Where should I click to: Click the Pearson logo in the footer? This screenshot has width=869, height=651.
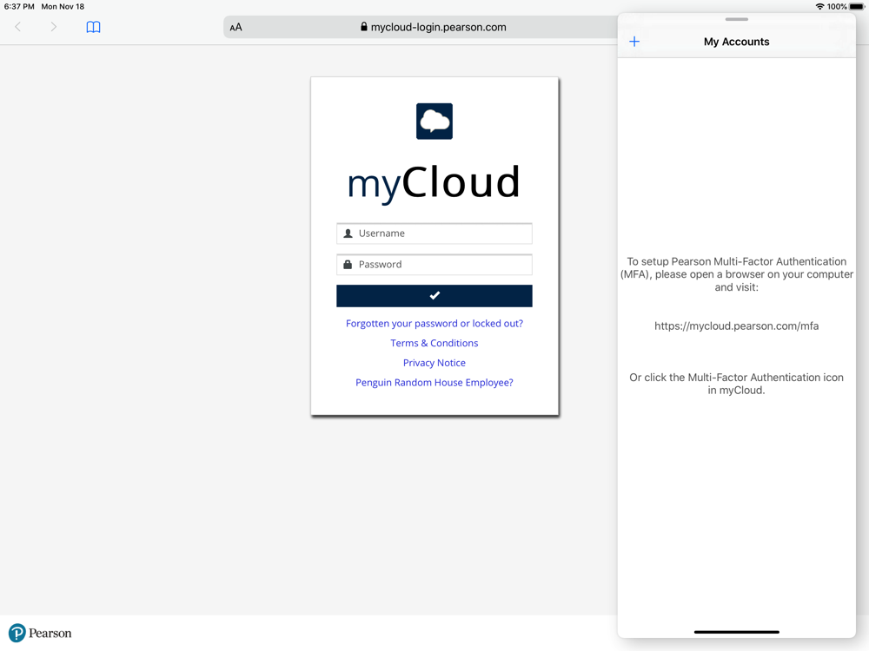40,633
